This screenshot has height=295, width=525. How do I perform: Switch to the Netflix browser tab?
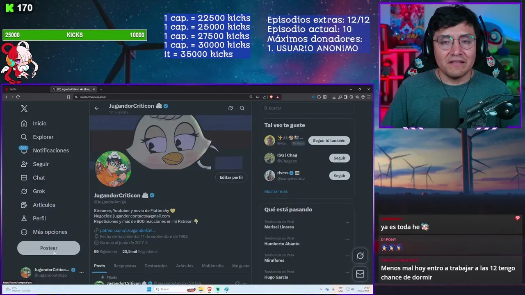[27, 89]
